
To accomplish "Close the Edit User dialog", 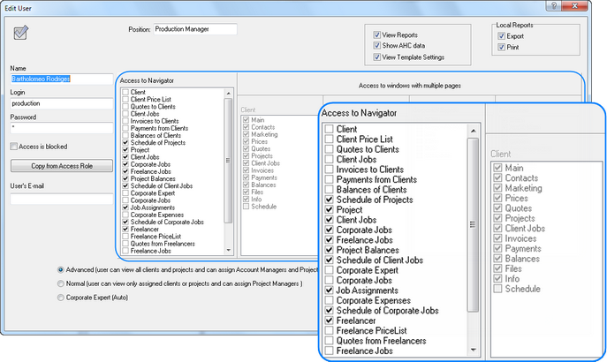I will 575,5.
